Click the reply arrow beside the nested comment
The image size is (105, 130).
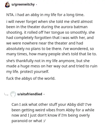[x=6, y=94]
